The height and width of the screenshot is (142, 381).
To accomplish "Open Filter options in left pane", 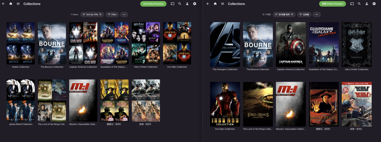I will pos(112,15).
